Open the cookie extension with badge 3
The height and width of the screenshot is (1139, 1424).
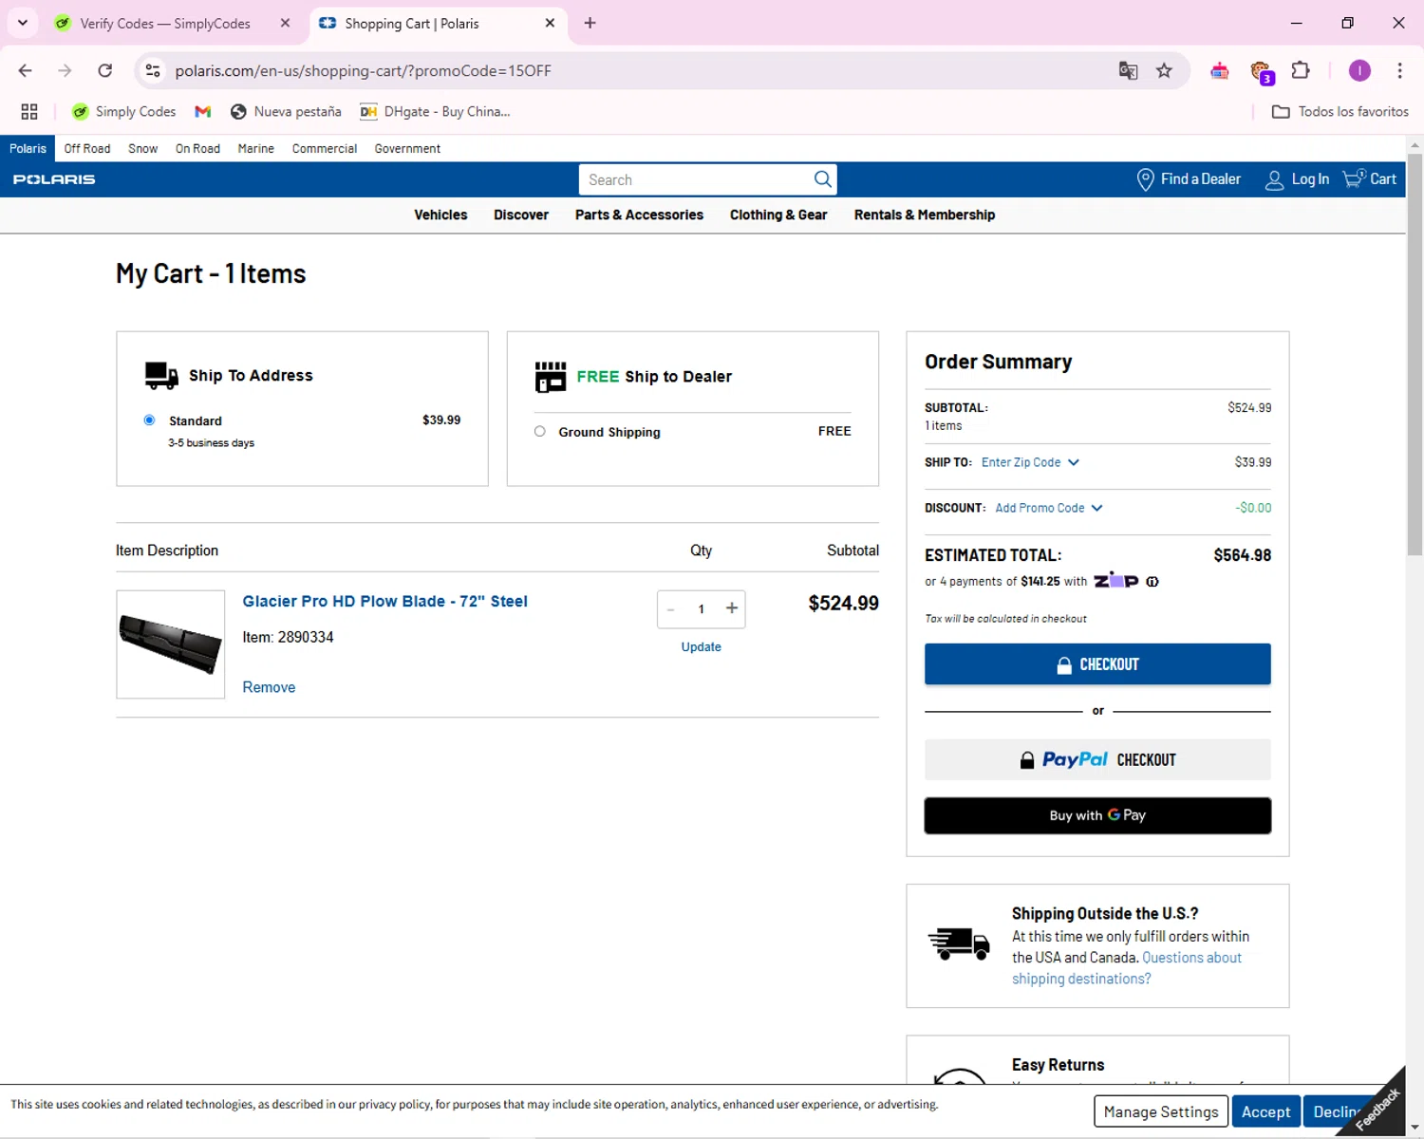coord(1262,71)
